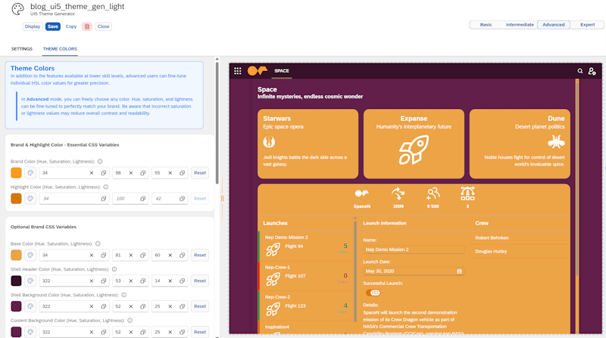
Task: Select Advanced skill level
Action: [x=554, y=25]
